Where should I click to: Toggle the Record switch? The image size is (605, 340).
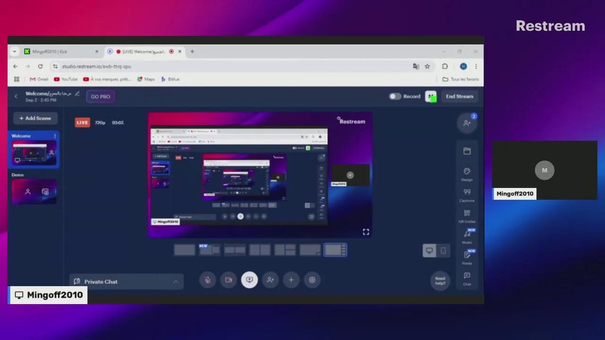395,96
